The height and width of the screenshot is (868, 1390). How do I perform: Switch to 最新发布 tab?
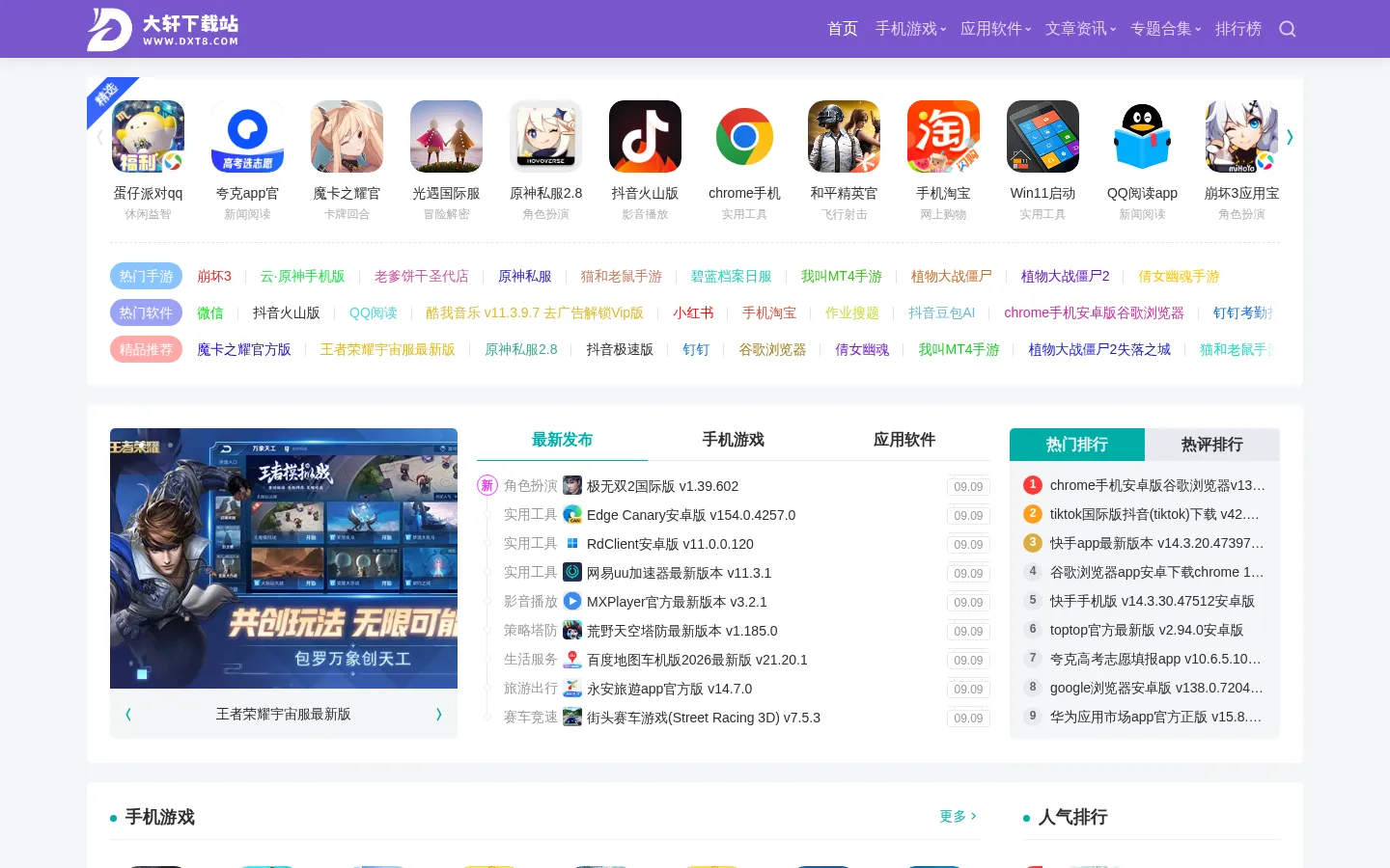point(562,440)
